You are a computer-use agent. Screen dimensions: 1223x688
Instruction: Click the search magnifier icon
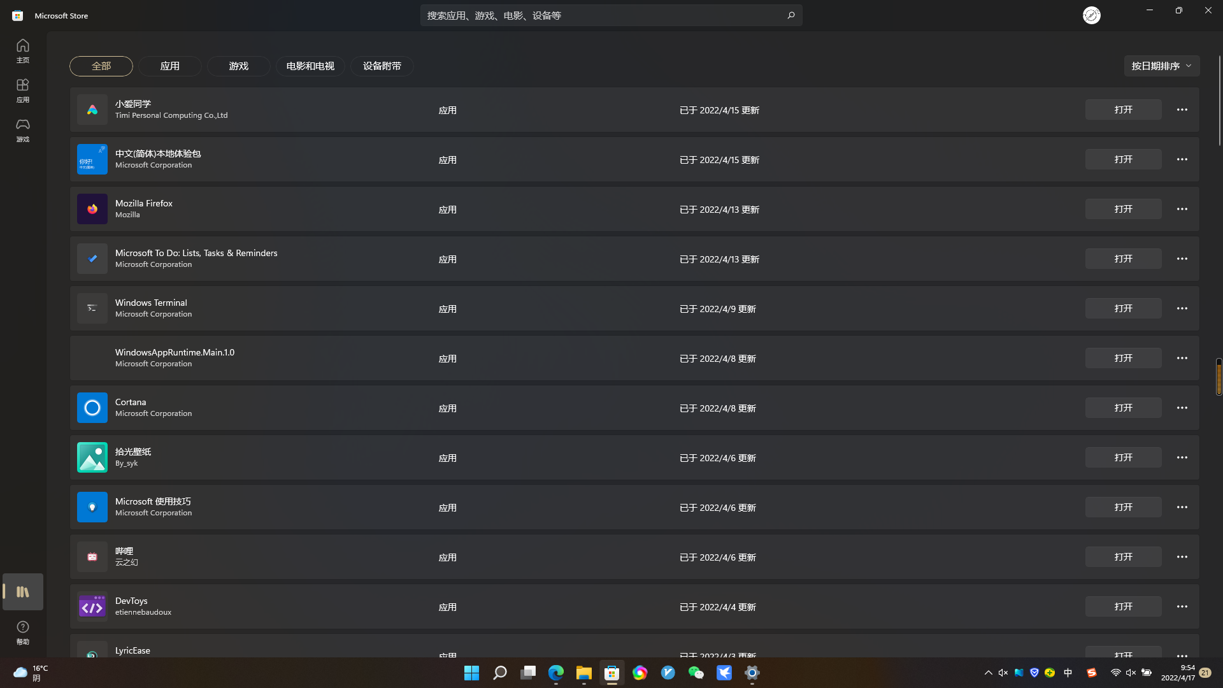[x=790, y=15]
